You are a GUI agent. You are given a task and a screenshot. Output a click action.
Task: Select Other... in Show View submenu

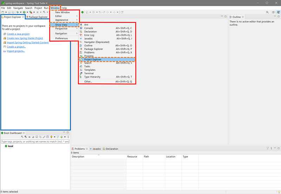[107, 81]
